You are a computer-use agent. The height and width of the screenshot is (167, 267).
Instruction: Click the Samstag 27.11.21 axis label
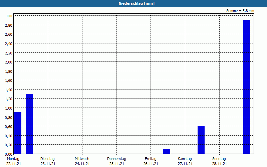185,161
